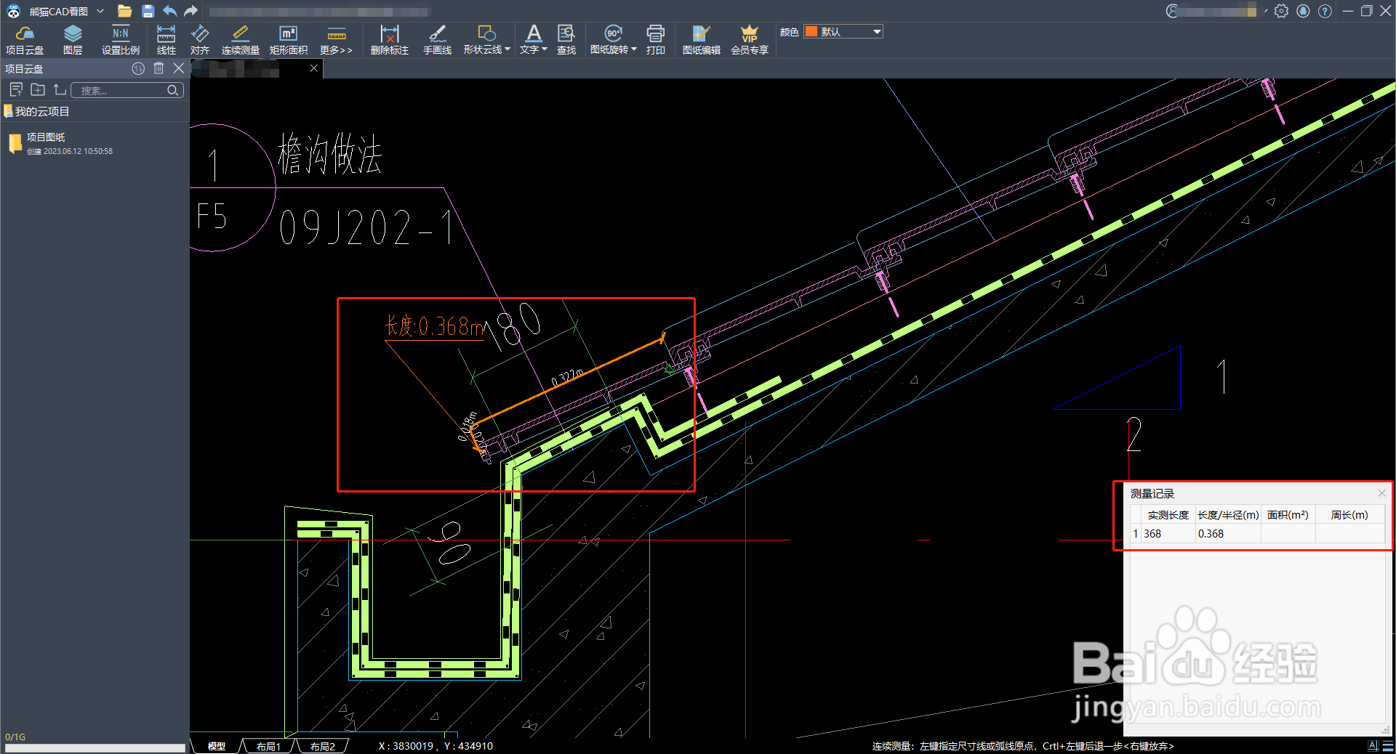The height and width of the screenshot is (754, 1396).
Task: Click 面积(m²) column header
Action: coord(1288,515)
